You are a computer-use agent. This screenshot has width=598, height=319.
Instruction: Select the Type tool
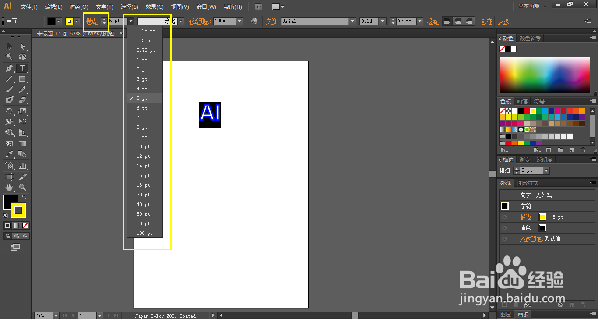[22, 68]
